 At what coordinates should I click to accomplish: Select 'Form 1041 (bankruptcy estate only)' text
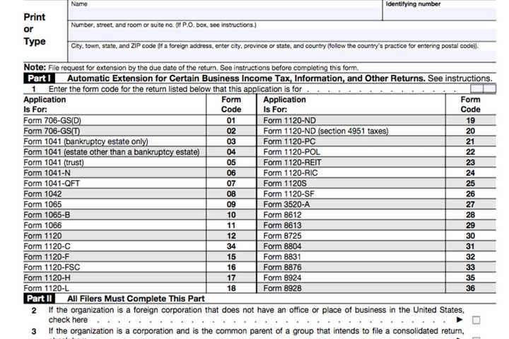click(x=86, y=141)
